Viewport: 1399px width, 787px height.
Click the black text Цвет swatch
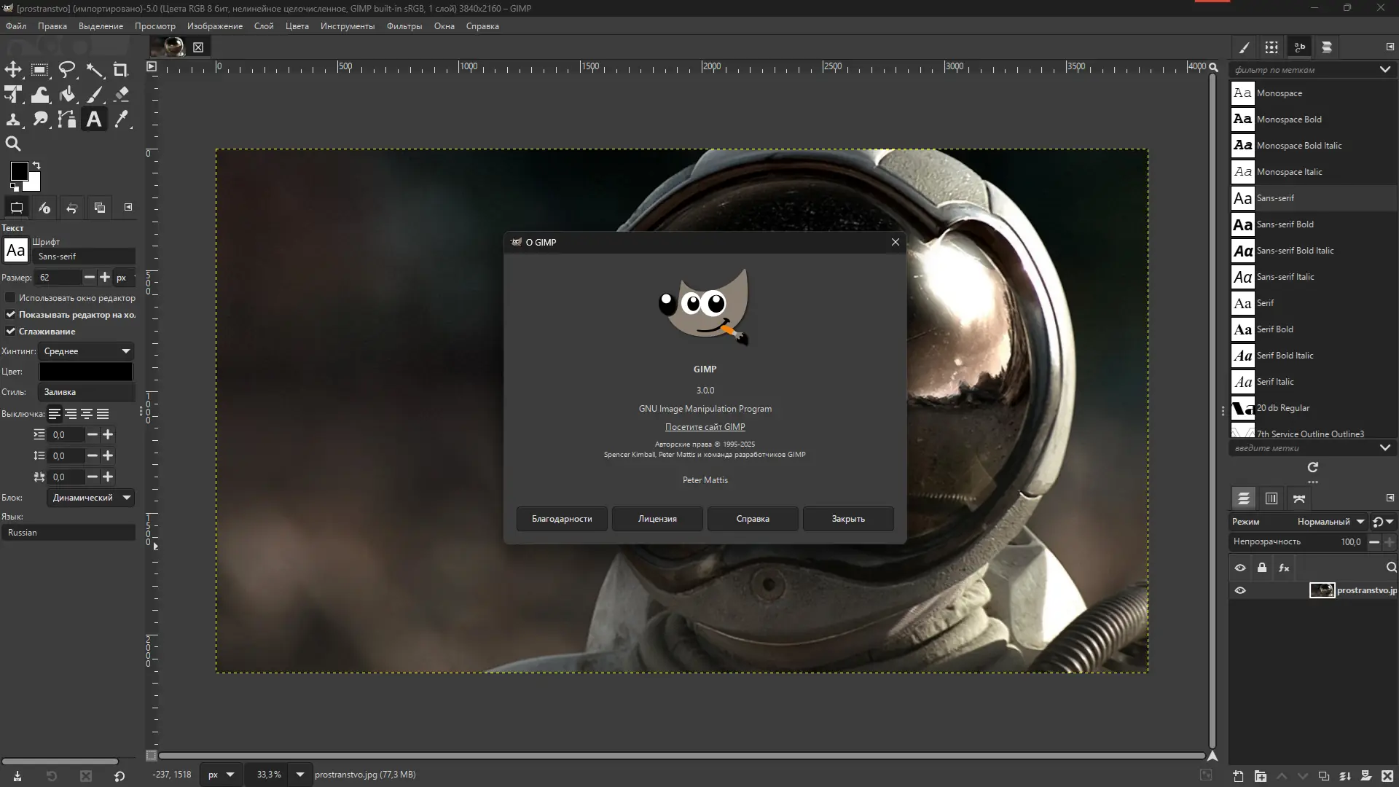coord(86,372)
